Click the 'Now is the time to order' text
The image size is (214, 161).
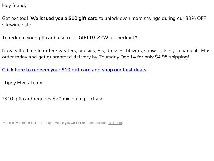point(28,50)
